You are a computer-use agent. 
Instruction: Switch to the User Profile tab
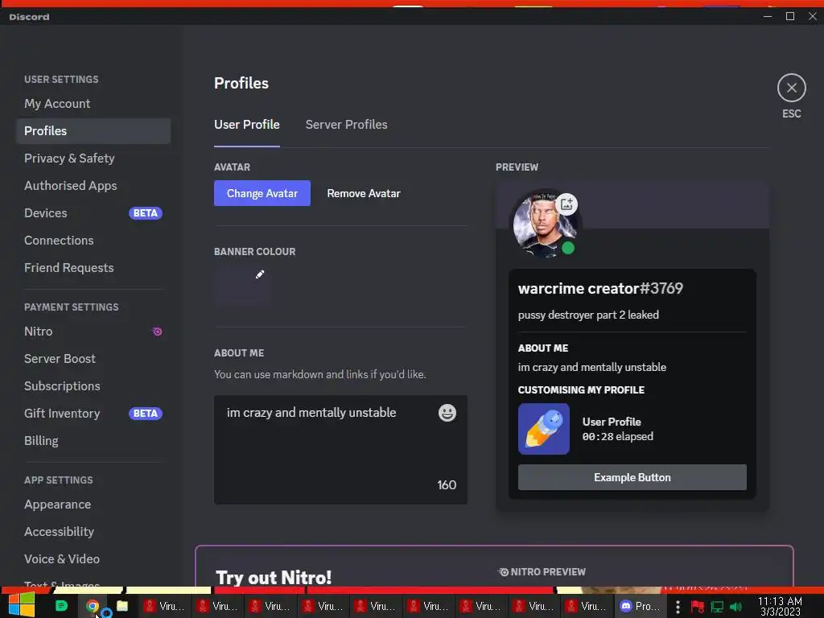[x=246, y=125]
